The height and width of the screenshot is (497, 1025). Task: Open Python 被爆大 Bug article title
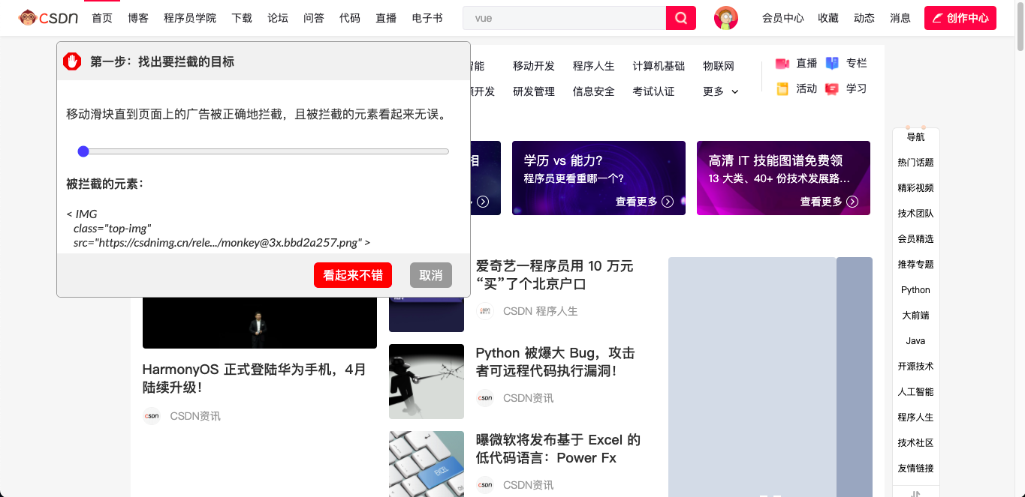coord(556,362)
